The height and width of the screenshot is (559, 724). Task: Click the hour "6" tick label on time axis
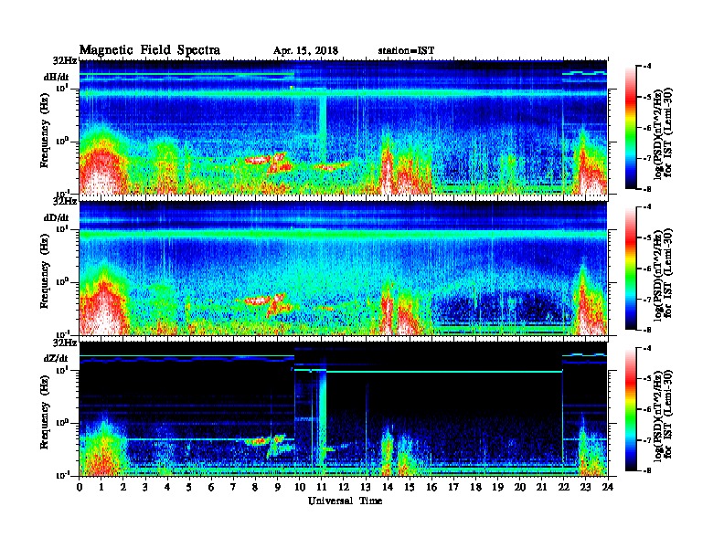pyautogui.click(x=211, y=488)
